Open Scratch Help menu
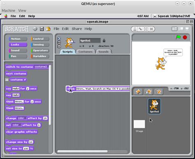This screenshot has height=159, width=195. point(88,29)
